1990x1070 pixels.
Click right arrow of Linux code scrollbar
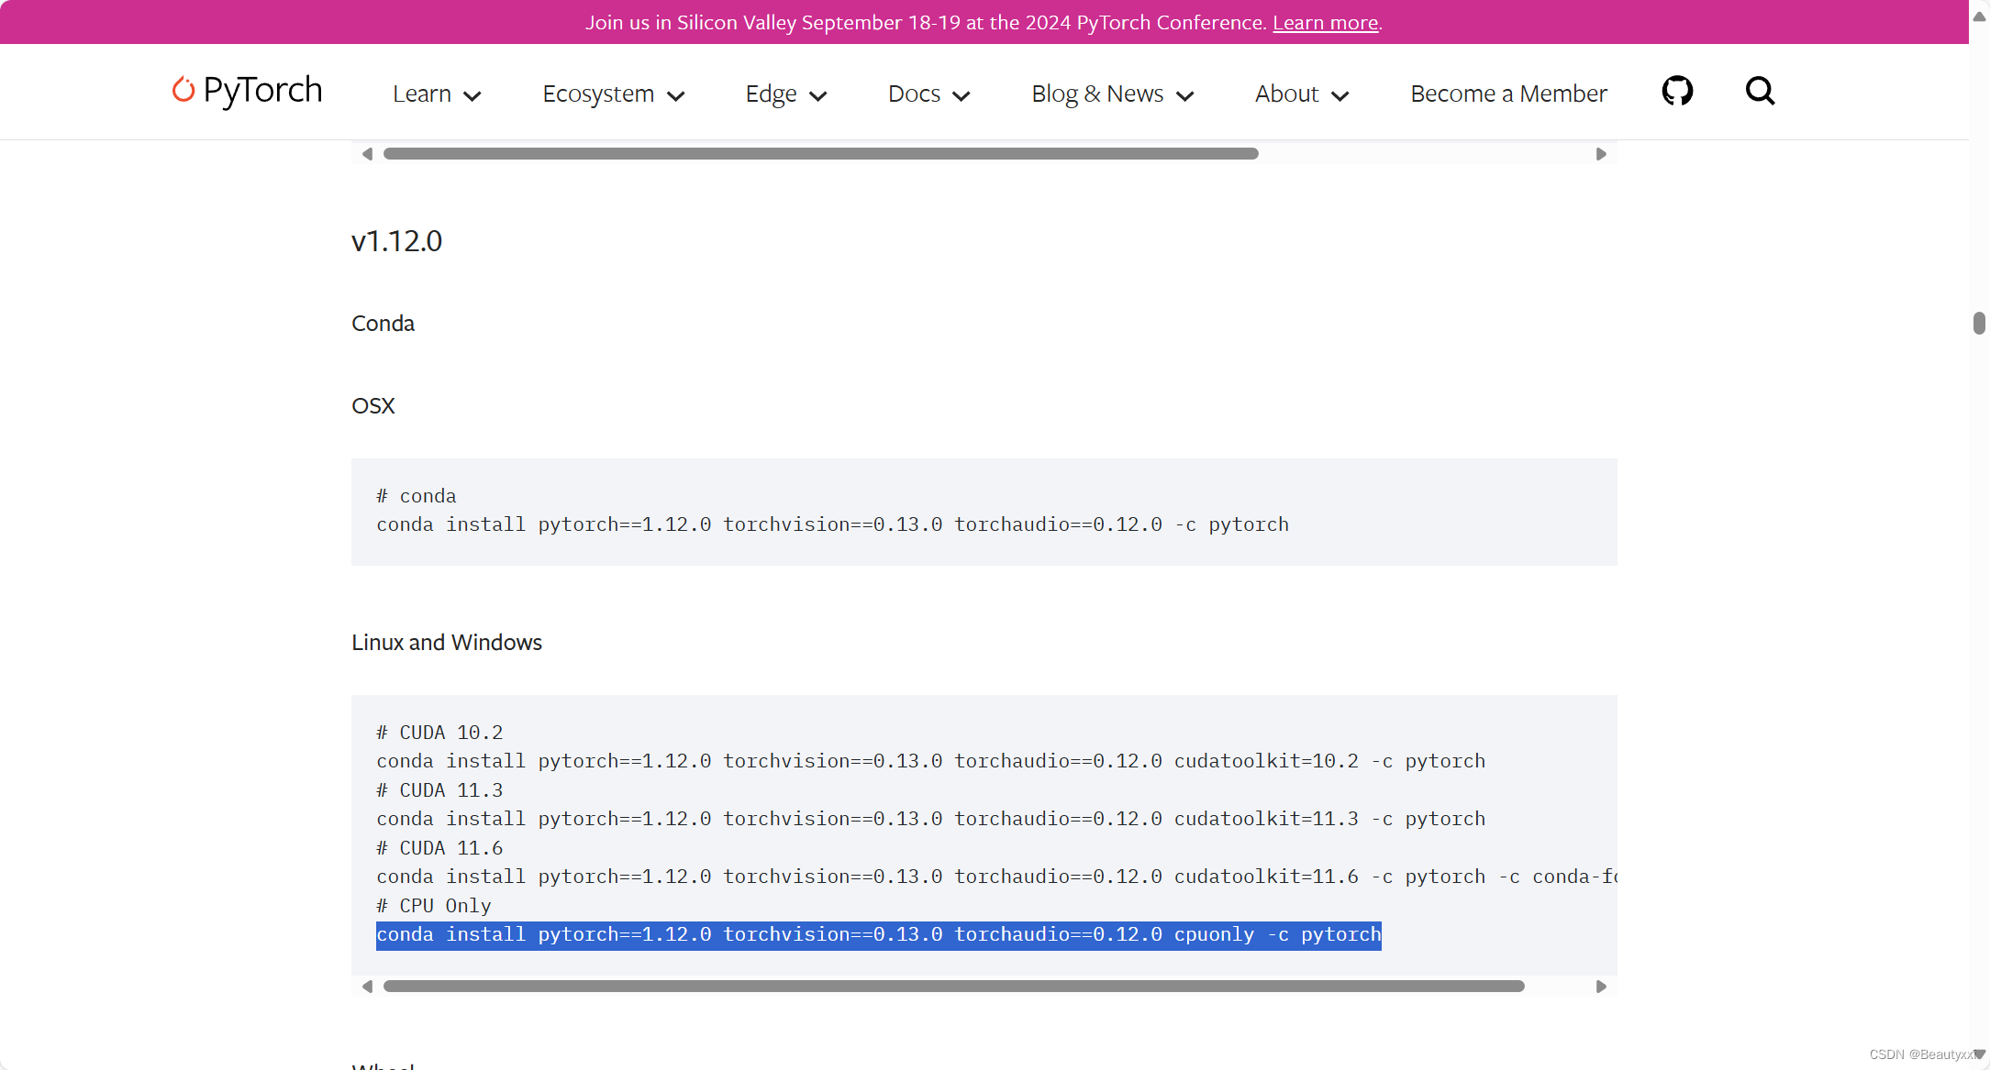tap(1601, 987)
